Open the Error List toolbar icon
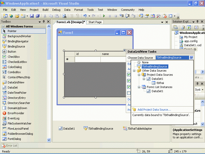This screenshot has width=205, height=154. 165,16
